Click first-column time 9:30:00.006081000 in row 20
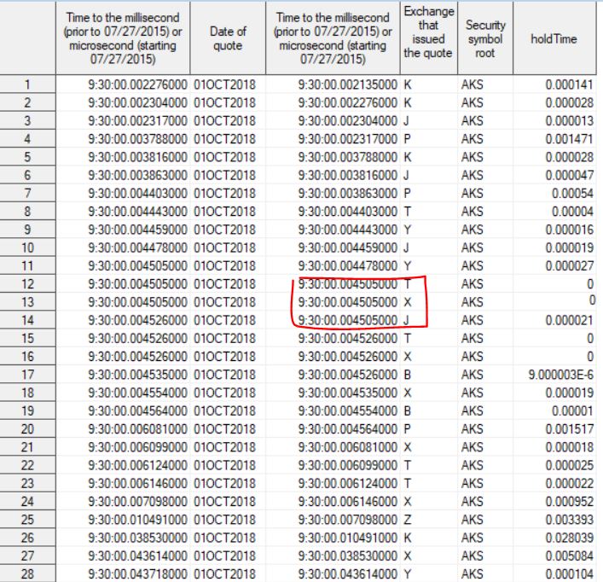 [137, 429]
